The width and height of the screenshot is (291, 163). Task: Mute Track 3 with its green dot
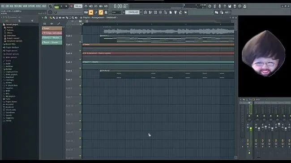click(80, 51)
